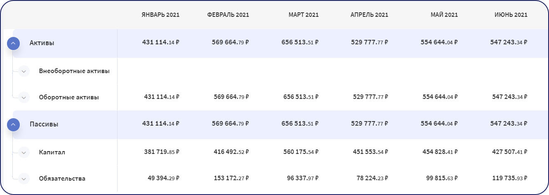This screenshot has height=195, width=549.
Task: Expand the Капитал row chevron
Action: [x=24, y=152]
